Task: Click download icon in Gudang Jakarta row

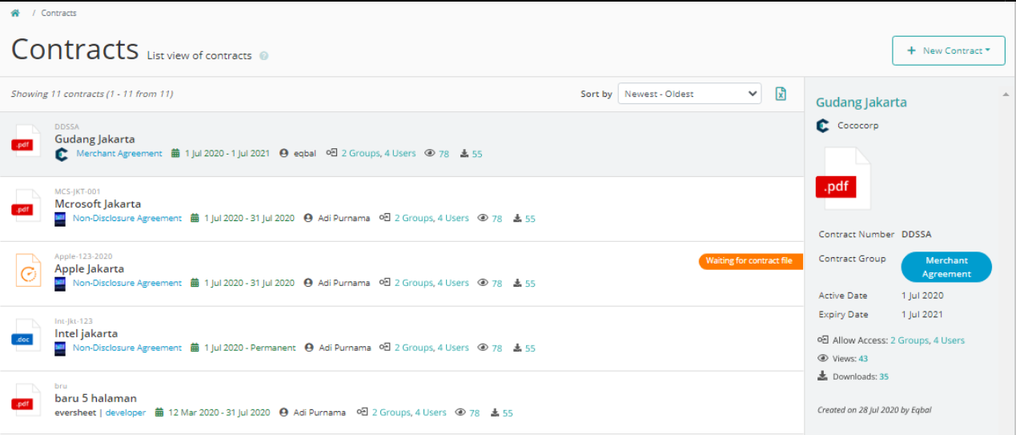Action: tap(464, 154)
